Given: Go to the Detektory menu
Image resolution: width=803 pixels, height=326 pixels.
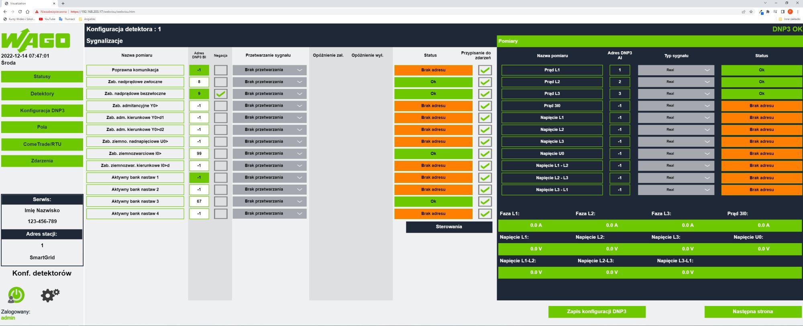Looking at the screenshot, I should (x=42, y=94).
